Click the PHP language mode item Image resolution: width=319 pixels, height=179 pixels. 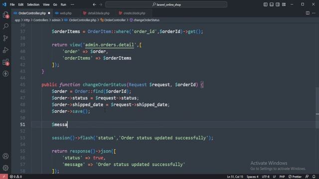pyautogui.click(x=282, y=177)
